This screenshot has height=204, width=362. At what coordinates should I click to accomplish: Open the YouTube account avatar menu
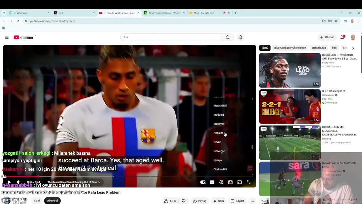click(x=353, y=37)
